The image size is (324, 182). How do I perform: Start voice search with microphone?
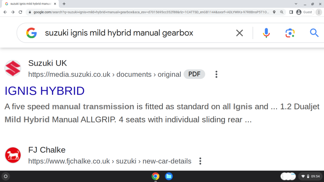[x=266, y=33]
